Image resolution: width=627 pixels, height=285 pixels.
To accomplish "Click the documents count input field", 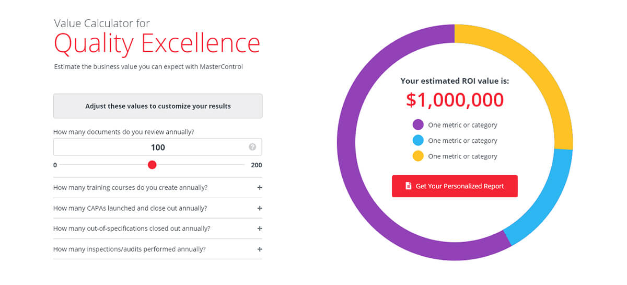I will [158, 147].
